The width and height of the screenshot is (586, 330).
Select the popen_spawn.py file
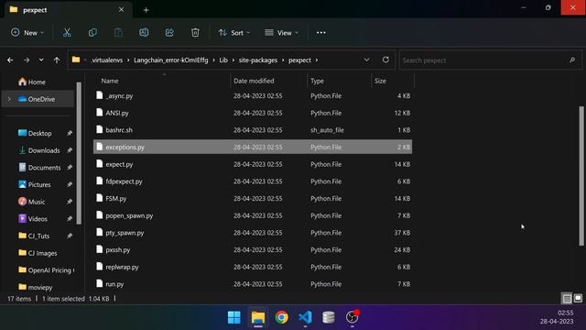pyautogui.click(x=253, y=215)
